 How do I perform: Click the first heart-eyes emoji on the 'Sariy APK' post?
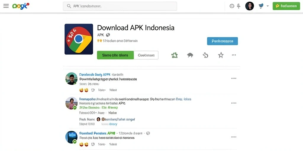(81, 90)
